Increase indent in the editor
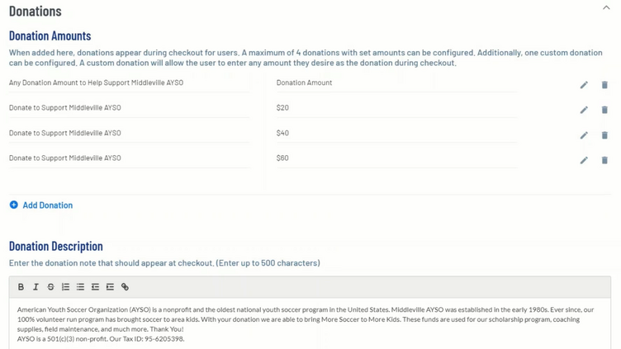This screenshot has width=621, height=349. coord(110,287)
